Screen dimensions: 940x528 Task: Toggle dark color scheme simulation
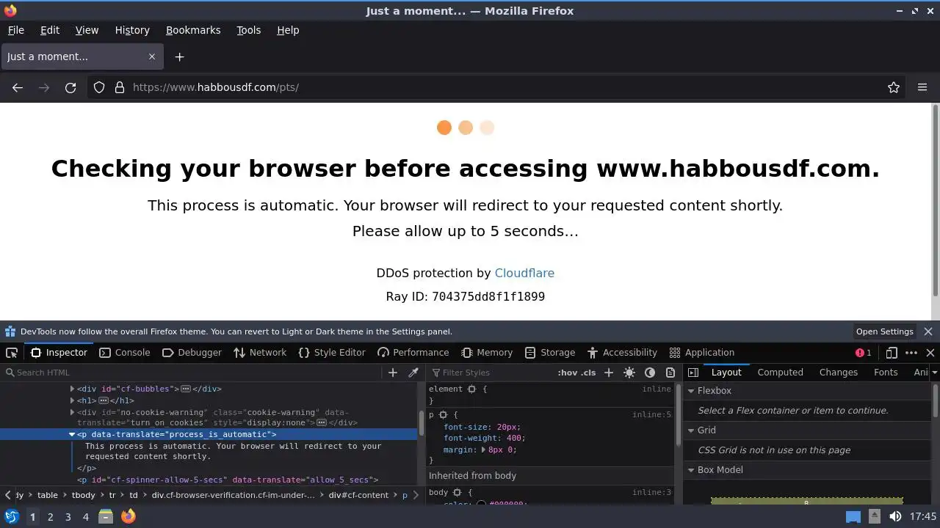coord(650,373)
